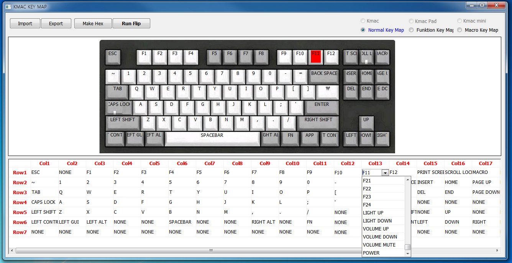Click the Export button
This screenshot has height=263, width=512.
coord(56,23)
